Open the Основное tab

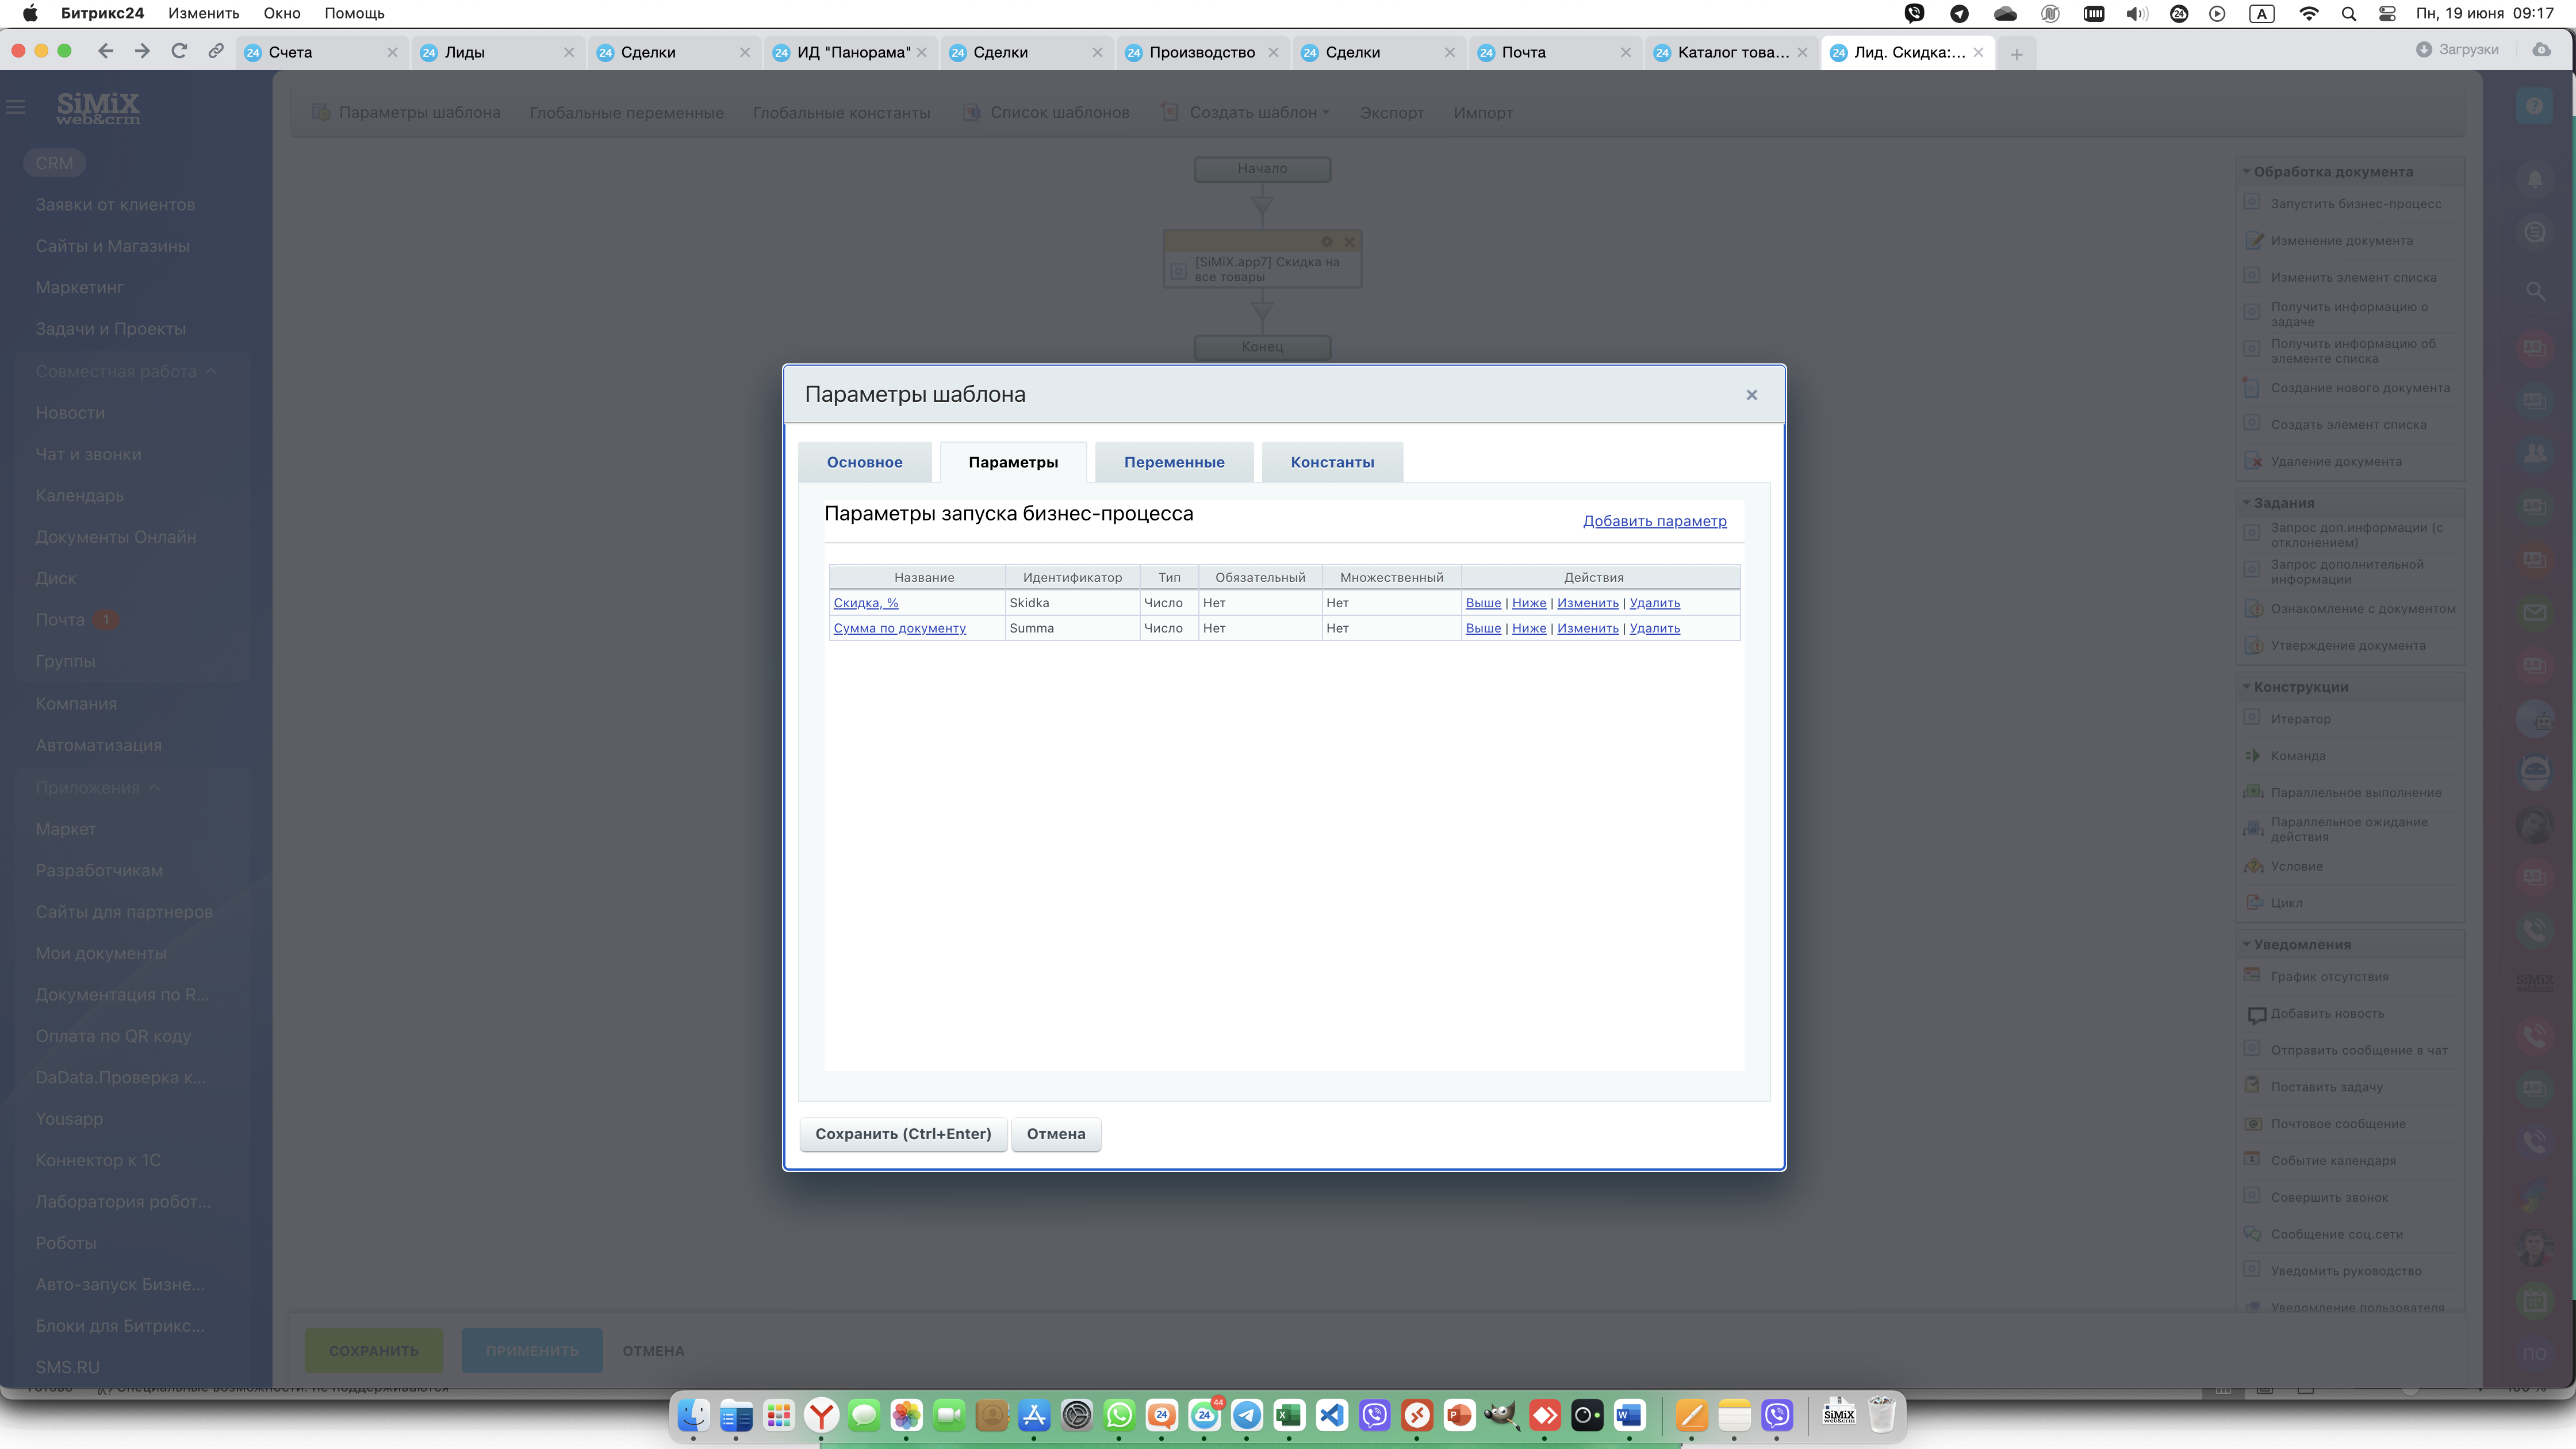[x=864, y=462]
